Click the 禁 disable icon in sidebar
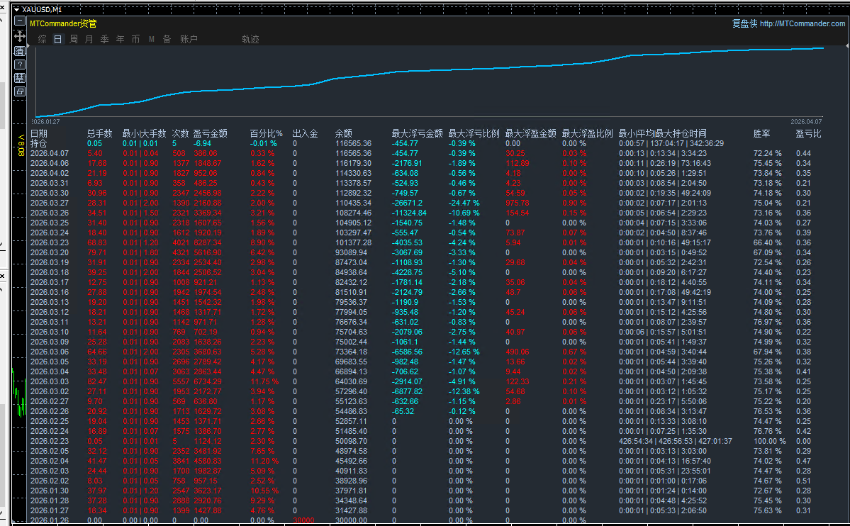This screenshot has height=526, width=850. click(x=19, y=77)
